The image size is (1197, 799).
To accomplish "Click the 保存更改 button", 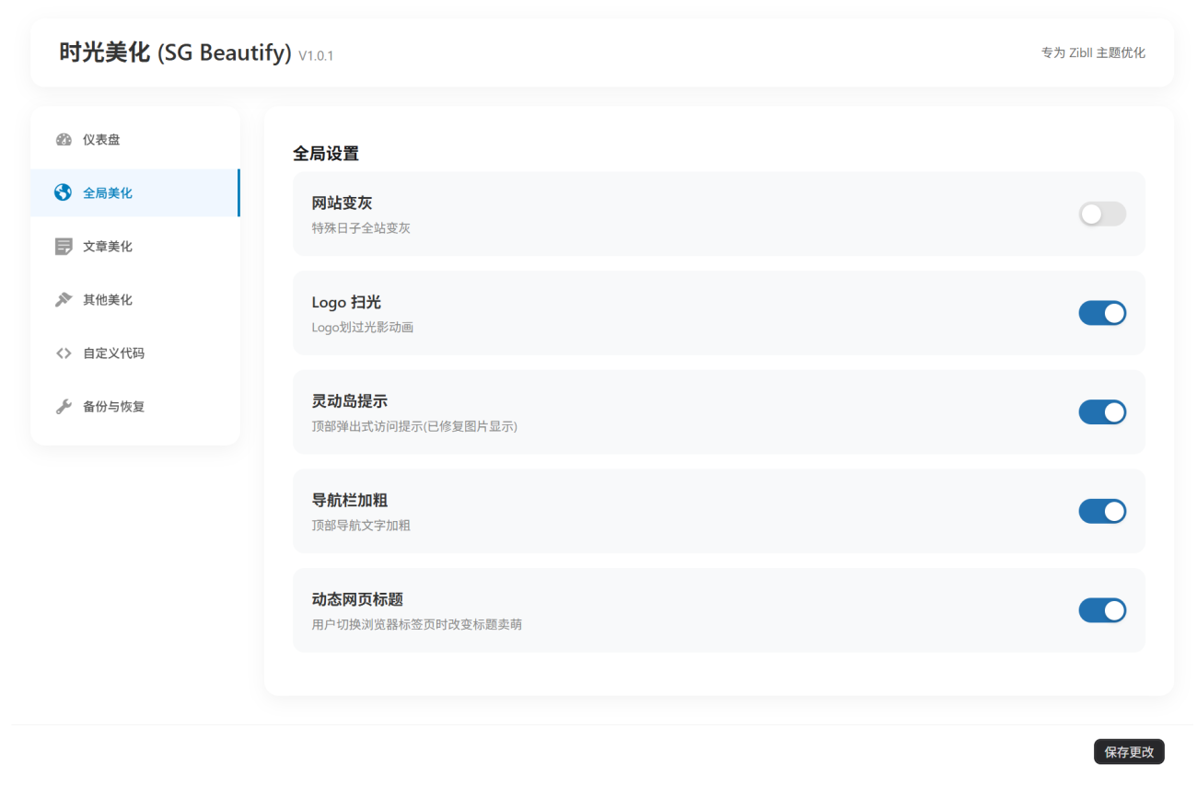I will point(1129,752).
